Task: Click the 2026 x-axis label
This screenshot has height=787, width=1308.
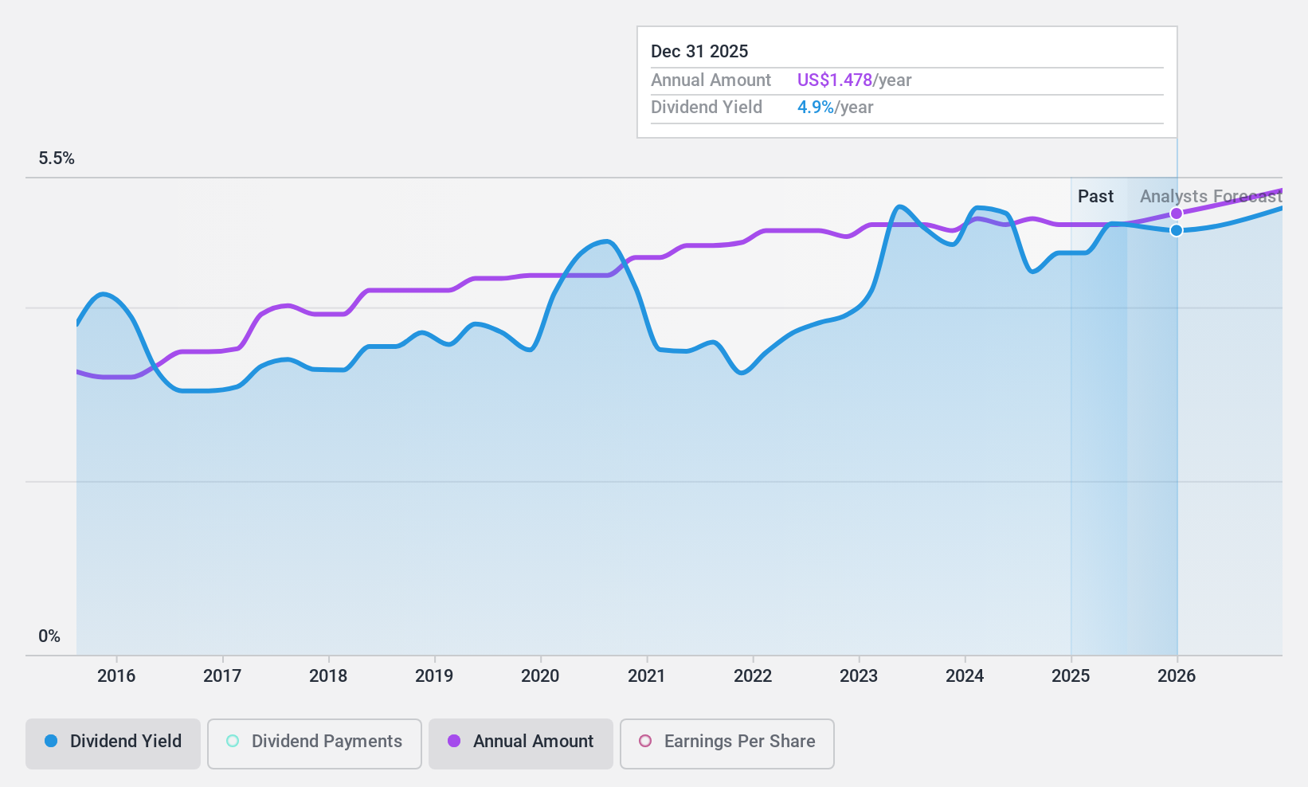Action: click(1177, 676)
